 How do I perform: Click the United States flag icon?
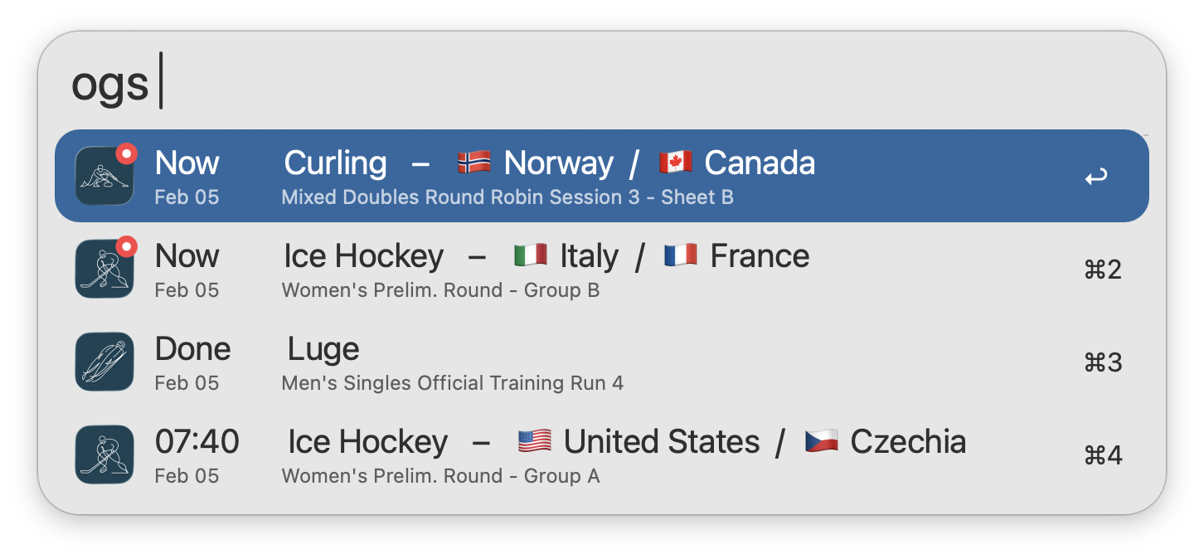click(535, 441)
